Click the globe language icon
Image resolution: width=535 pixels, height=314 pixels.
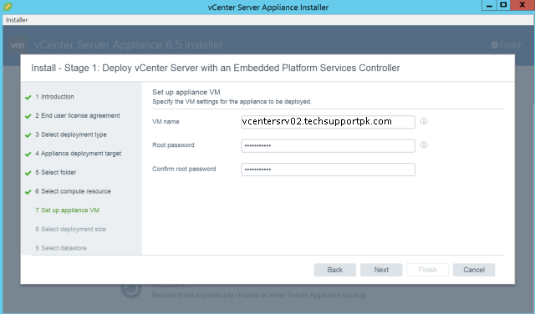[x=494, y=44]
